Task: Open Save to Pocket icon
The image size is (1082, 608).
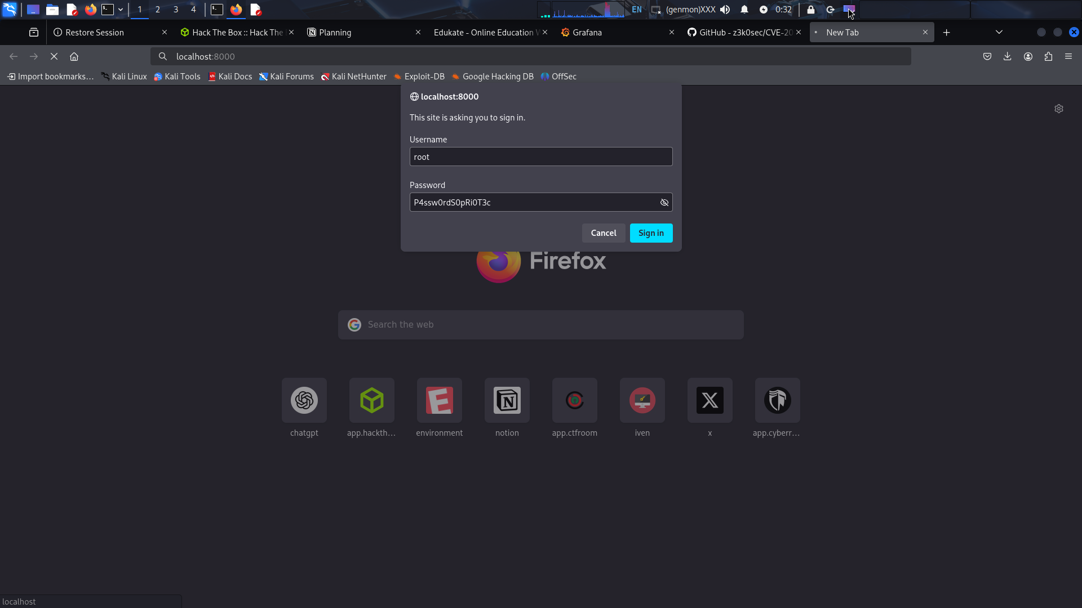Action: click(x=987, y=56)
